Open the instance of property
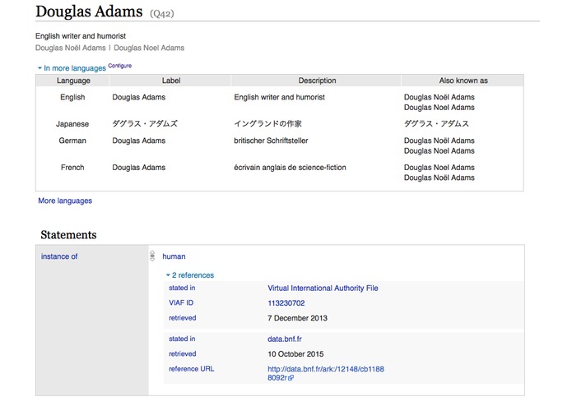 (x=59, y=256)
